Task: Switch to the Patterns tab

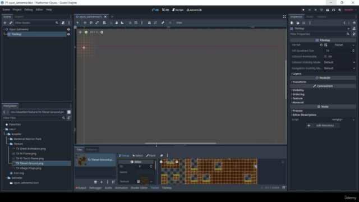Action: [91, 150]
